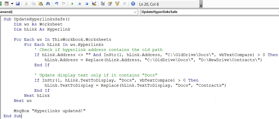The image size is (279, 119).
Task: Undo the last edit
Action: point(57,4)
